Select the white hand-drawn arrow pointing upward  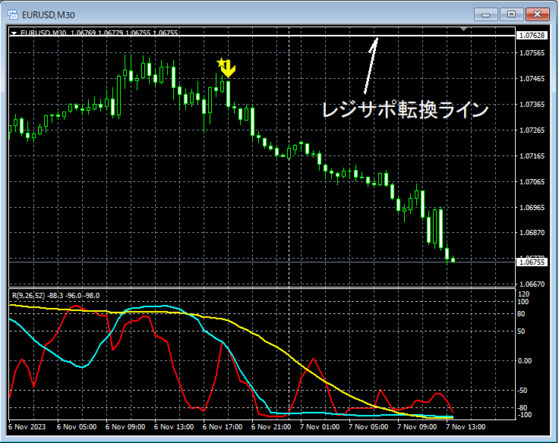371,65
